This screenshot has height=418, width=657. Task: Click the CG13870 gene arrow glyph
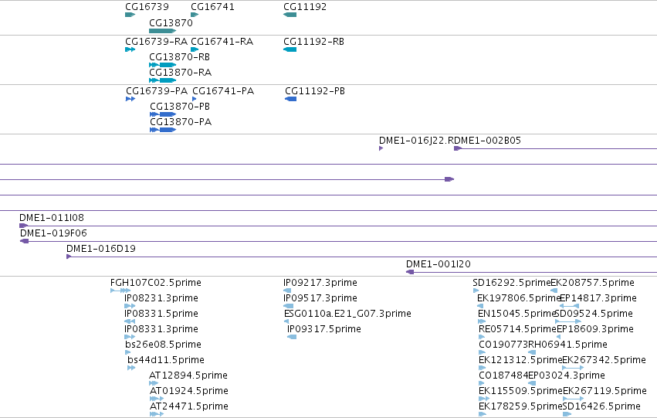click(163, 31)
